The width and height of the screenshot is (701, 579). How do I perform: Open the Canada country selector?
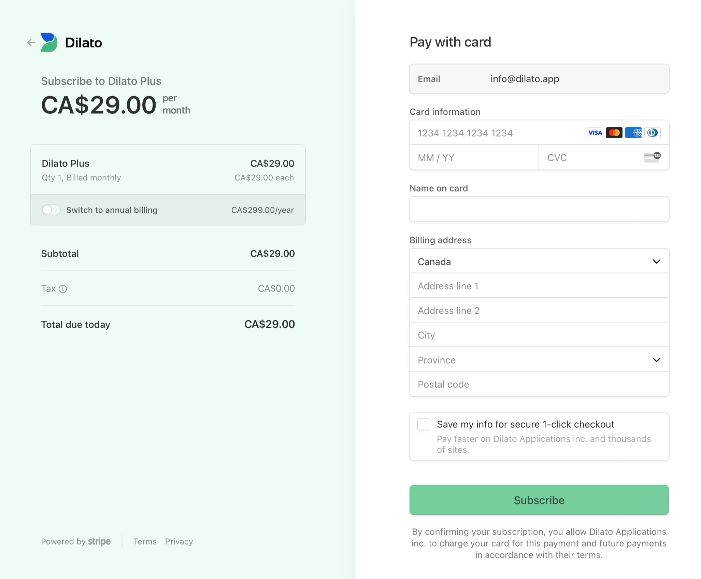539,262
